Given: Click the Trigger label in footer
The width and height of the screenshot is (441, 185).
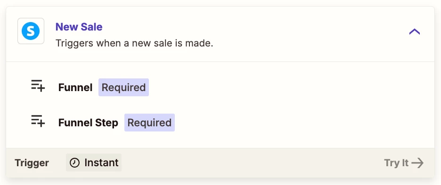Looking at the screenshot, I should point(32,163).
